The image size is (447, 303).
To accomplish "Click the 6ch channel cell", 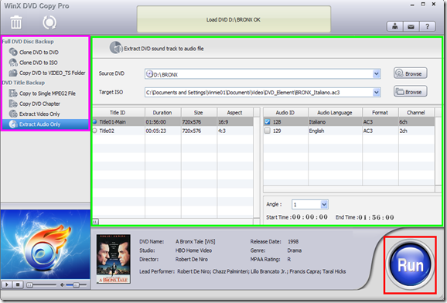I will pyautogui.click(x=404, y=122).
